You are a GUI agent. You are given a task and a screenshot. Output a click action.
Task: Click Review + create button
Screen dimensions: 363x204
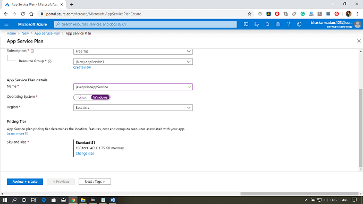coord(25,182)
